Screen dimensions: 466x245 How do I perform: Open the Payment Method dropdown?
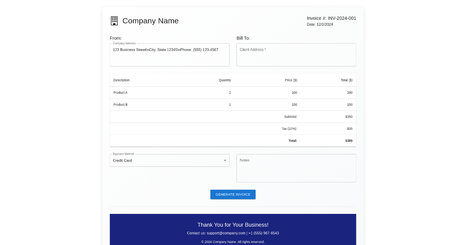169,160
